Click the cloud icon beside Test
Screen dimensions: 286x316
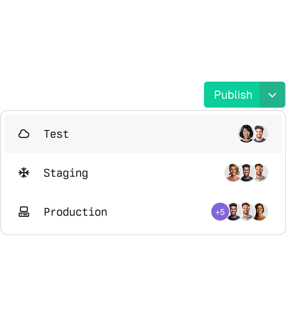[x=24, y=134]
